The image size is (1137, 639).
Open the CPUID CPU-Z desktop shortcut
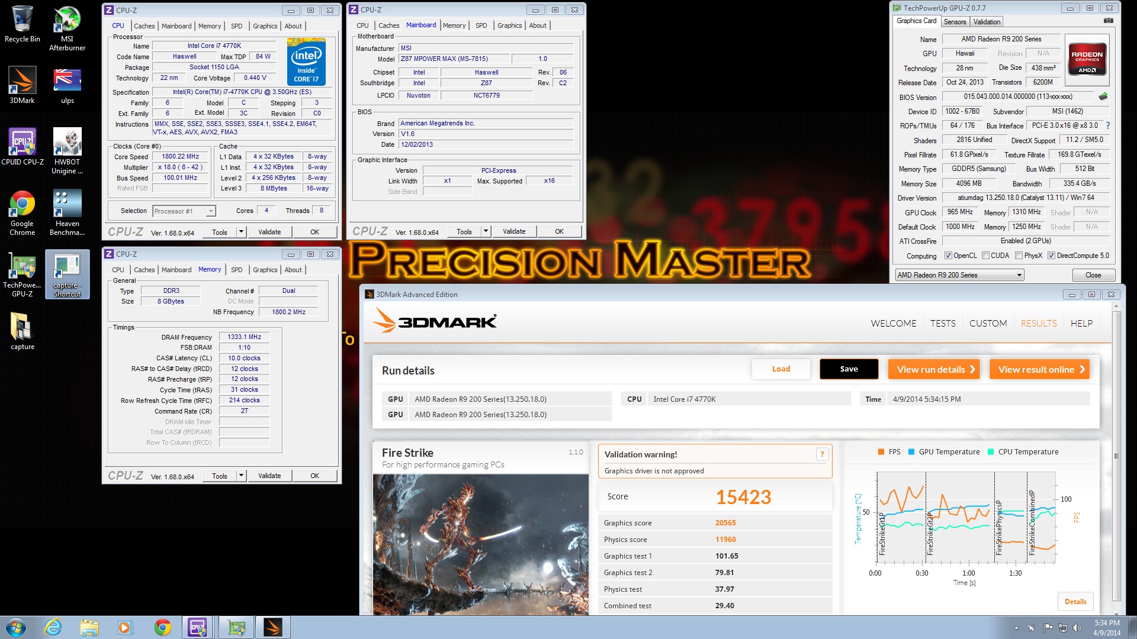23,147
